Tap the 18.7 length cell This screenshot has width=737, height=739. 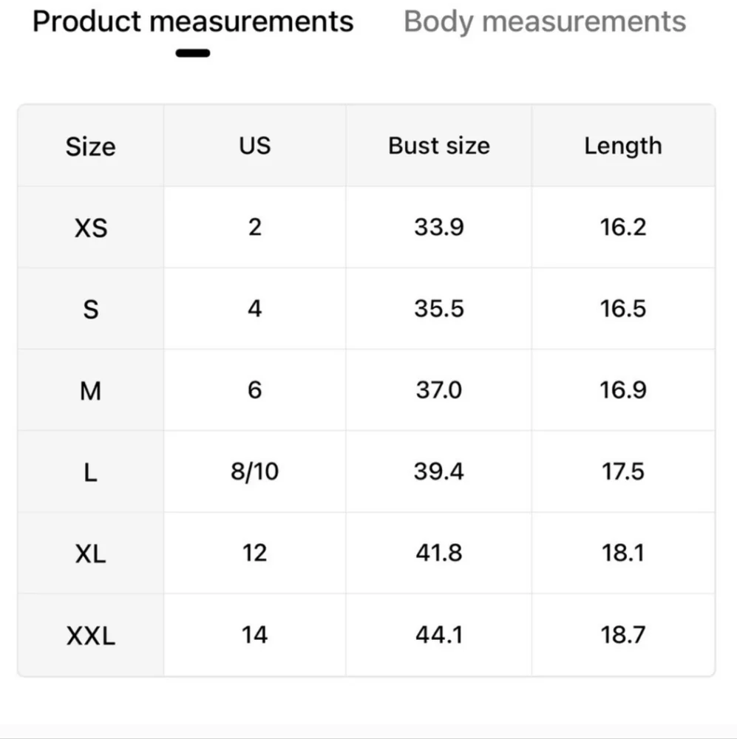pos(622,634)
